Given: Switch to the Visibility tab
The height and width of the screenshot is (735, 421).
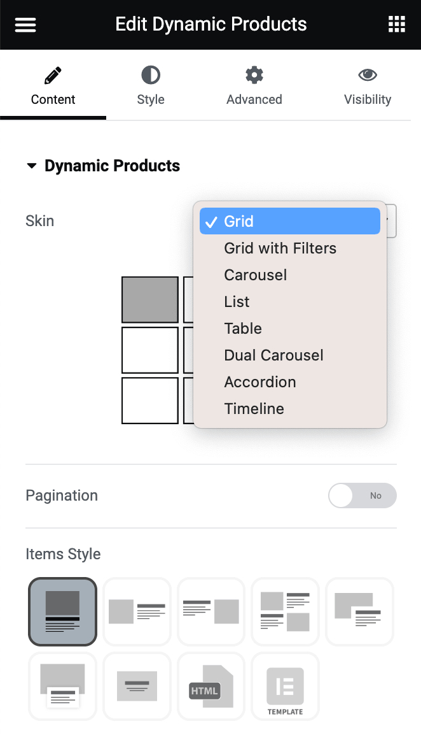Looking at the screenshot, I should point(368,86).
